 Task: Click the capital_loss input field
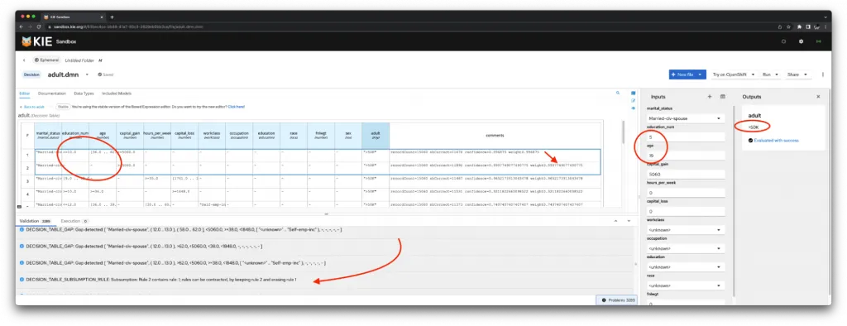[x=686, y=211]
